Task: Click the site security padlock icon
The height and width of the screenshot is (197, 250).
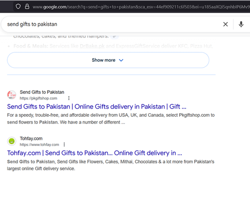Action: click(27, 6)
